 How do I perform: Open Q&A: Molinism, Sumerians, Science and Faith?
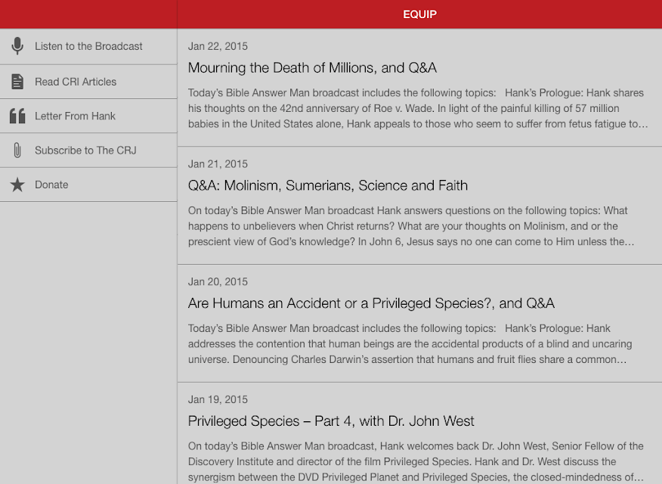point(328,185)
